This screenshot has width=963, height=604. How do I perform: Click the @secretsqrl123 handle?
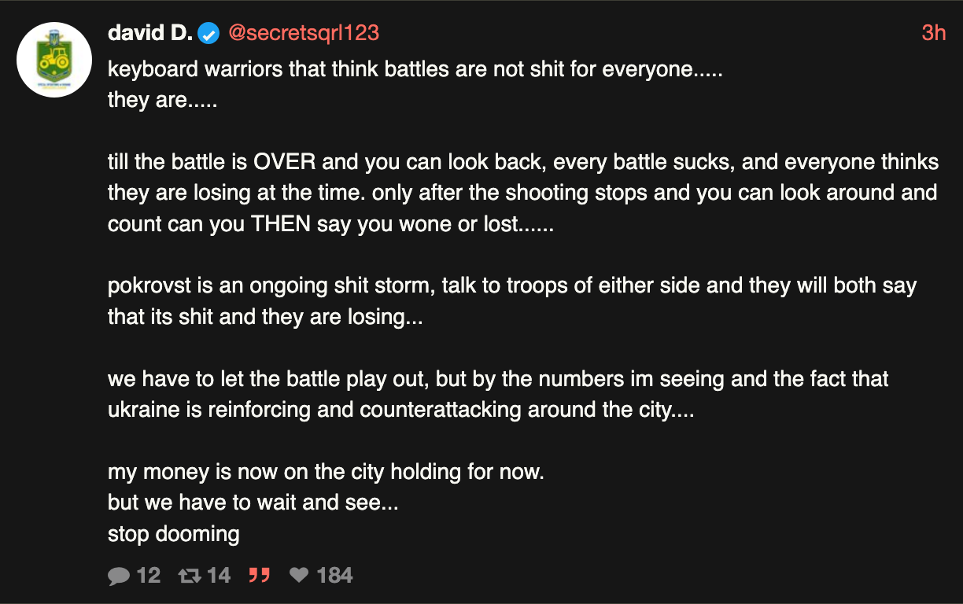[304, 33]
